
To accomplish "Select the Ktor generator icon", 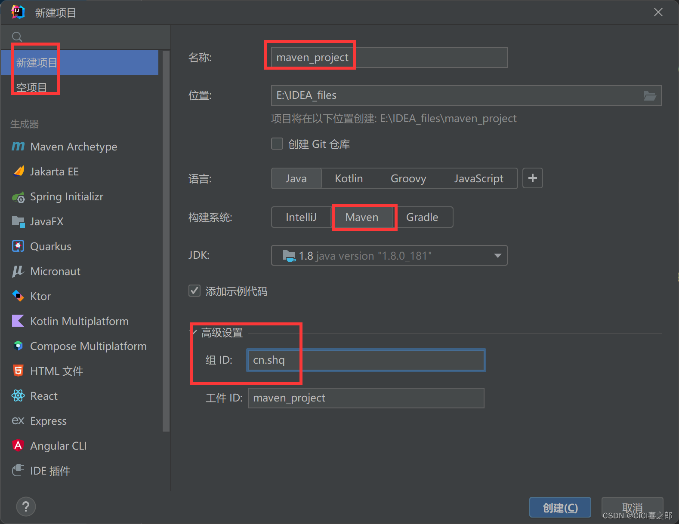I will click(18, 296).
